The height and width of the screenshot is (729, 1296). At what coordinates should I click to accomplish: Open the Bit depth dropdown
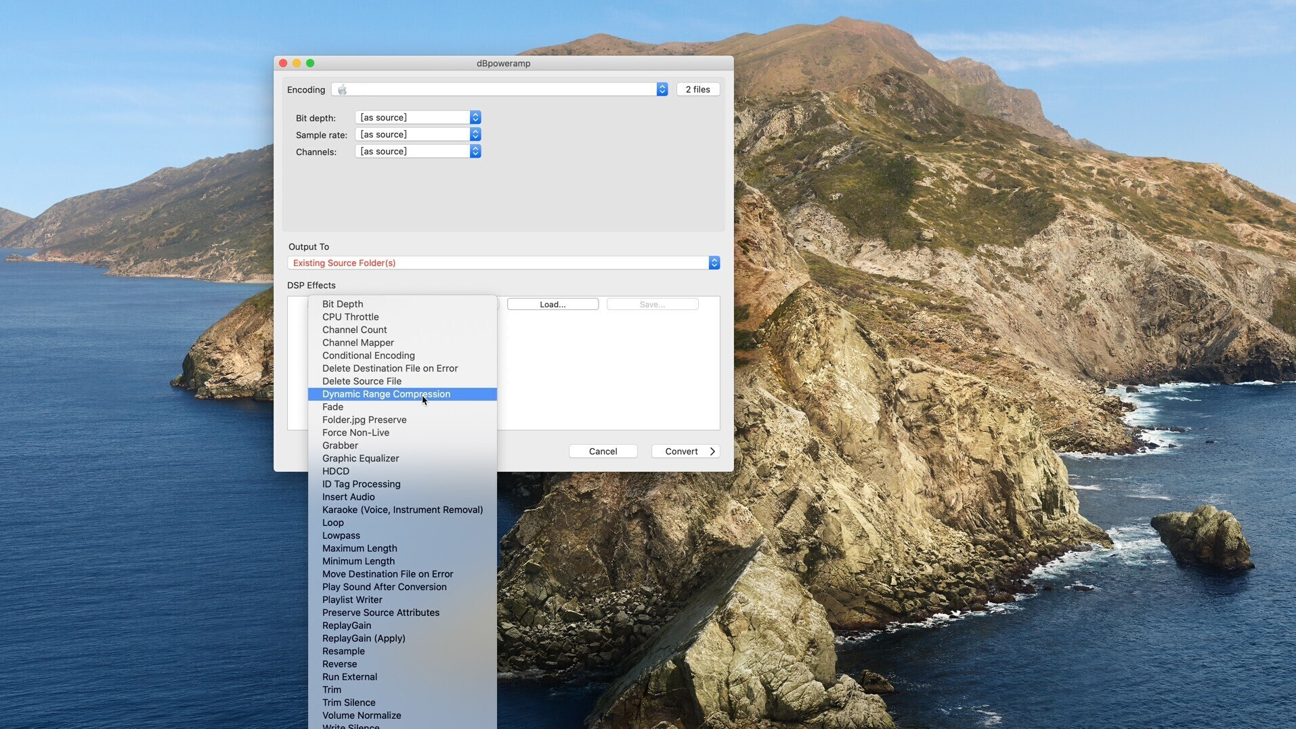click(x=418, y=117)
